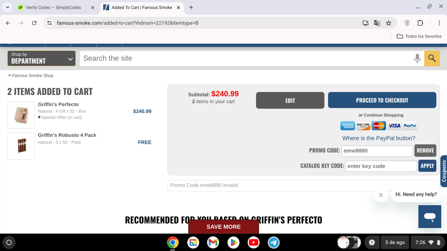Open the launcher circle button
The width and height of the screenshot is (447, 251).
pos(9,242)
